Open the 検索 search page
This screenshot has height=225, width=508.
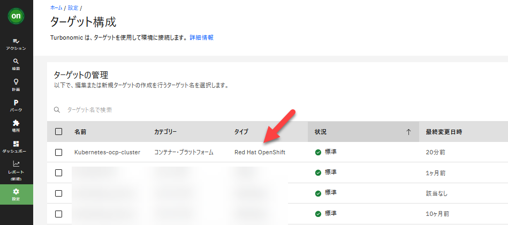pyautogui.click(x=16, y=64)
